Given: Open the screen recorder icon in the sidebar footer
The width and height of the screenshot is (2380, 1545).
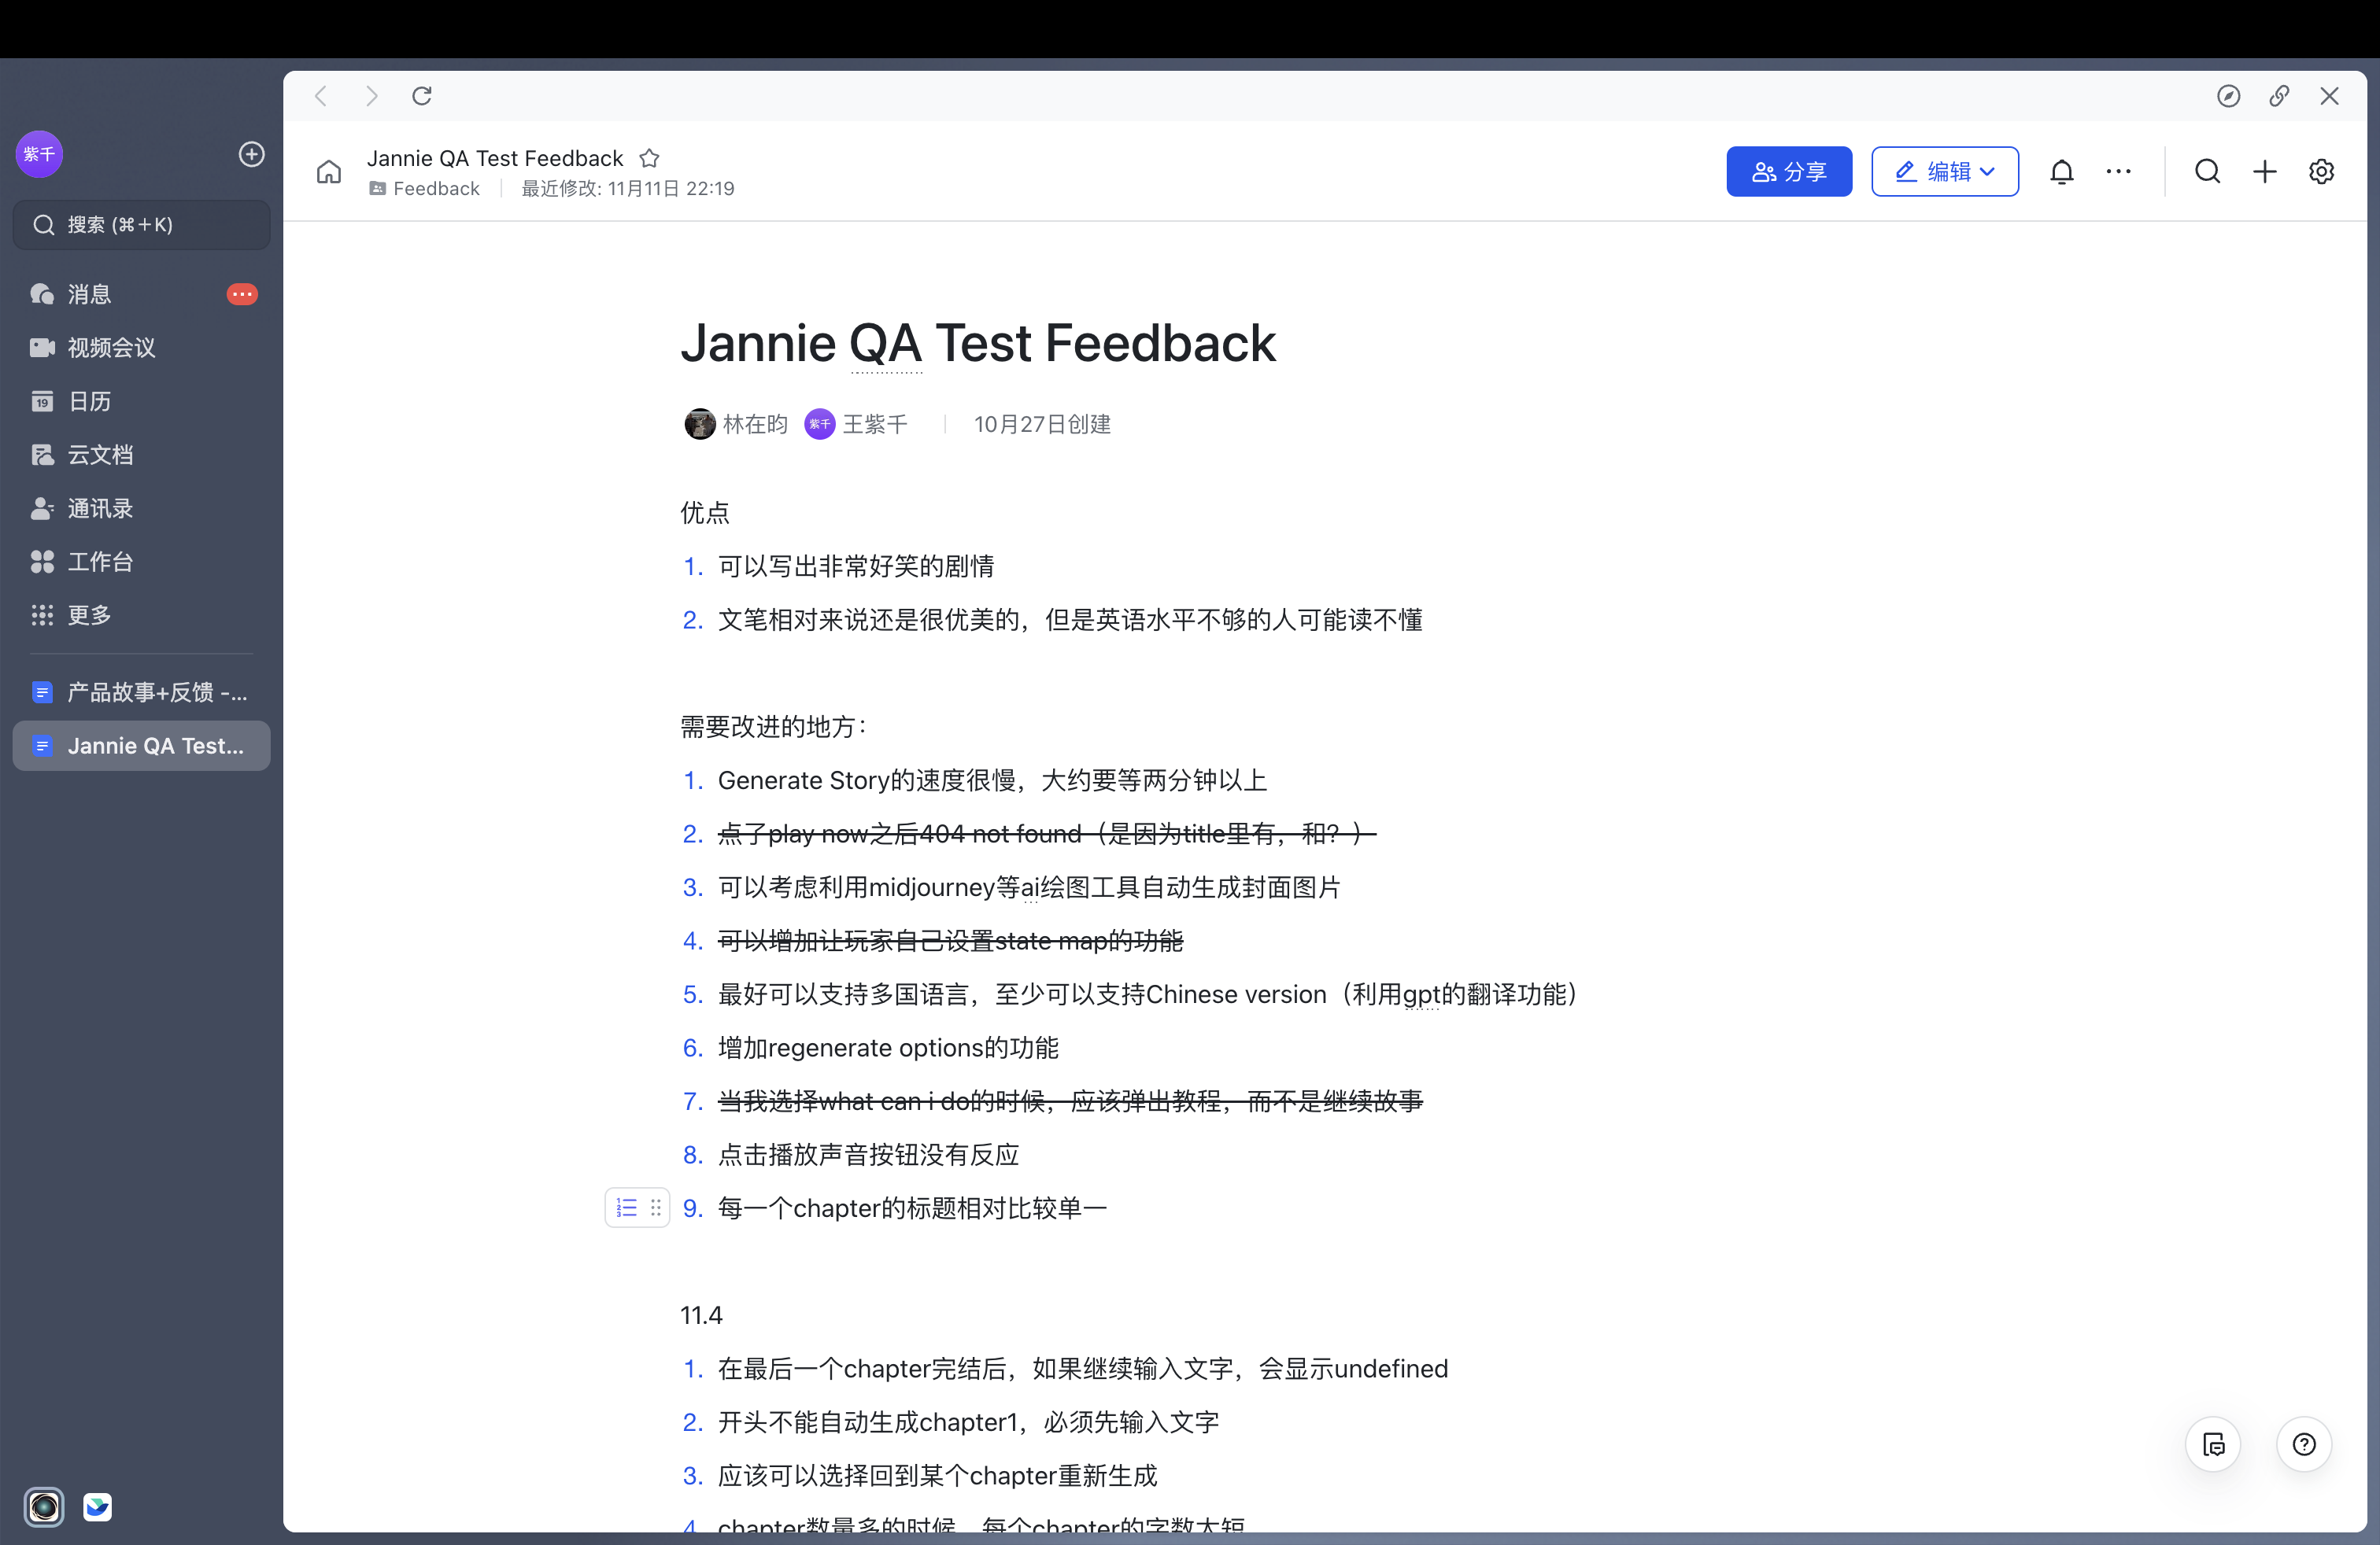Looking at the screenshot, I should (x=44, y=1506).
